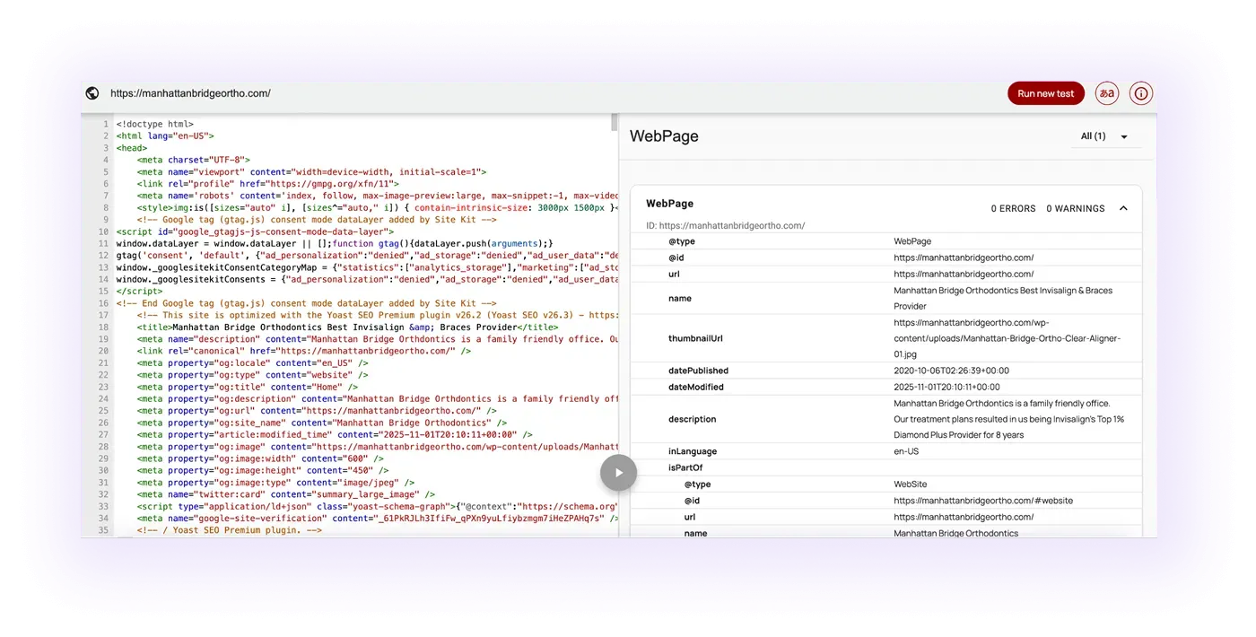Select the thumbnailUrl value cell
The width and height of the screenshot is (1256, 637).
coord(1007,338)
